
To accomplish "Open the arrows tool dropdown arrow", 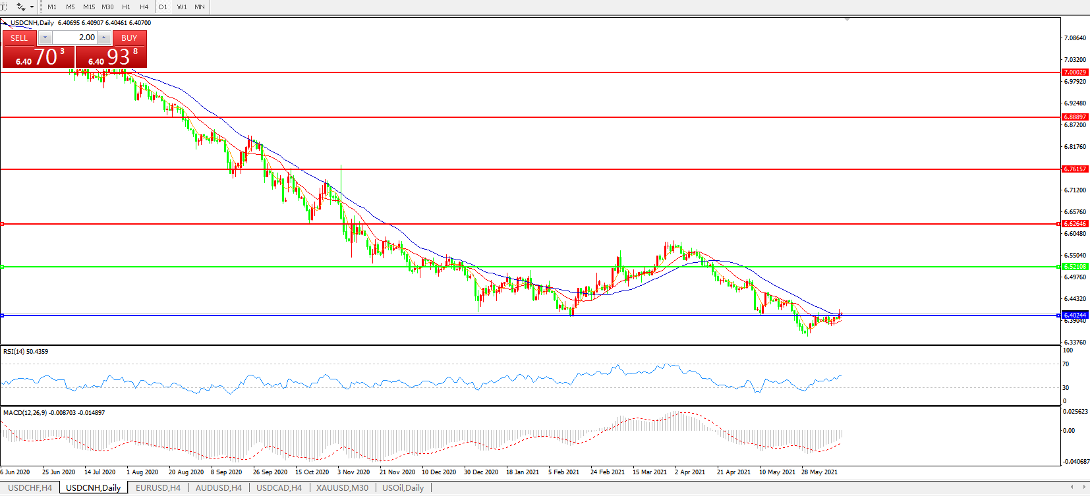I will pos(32,7).
